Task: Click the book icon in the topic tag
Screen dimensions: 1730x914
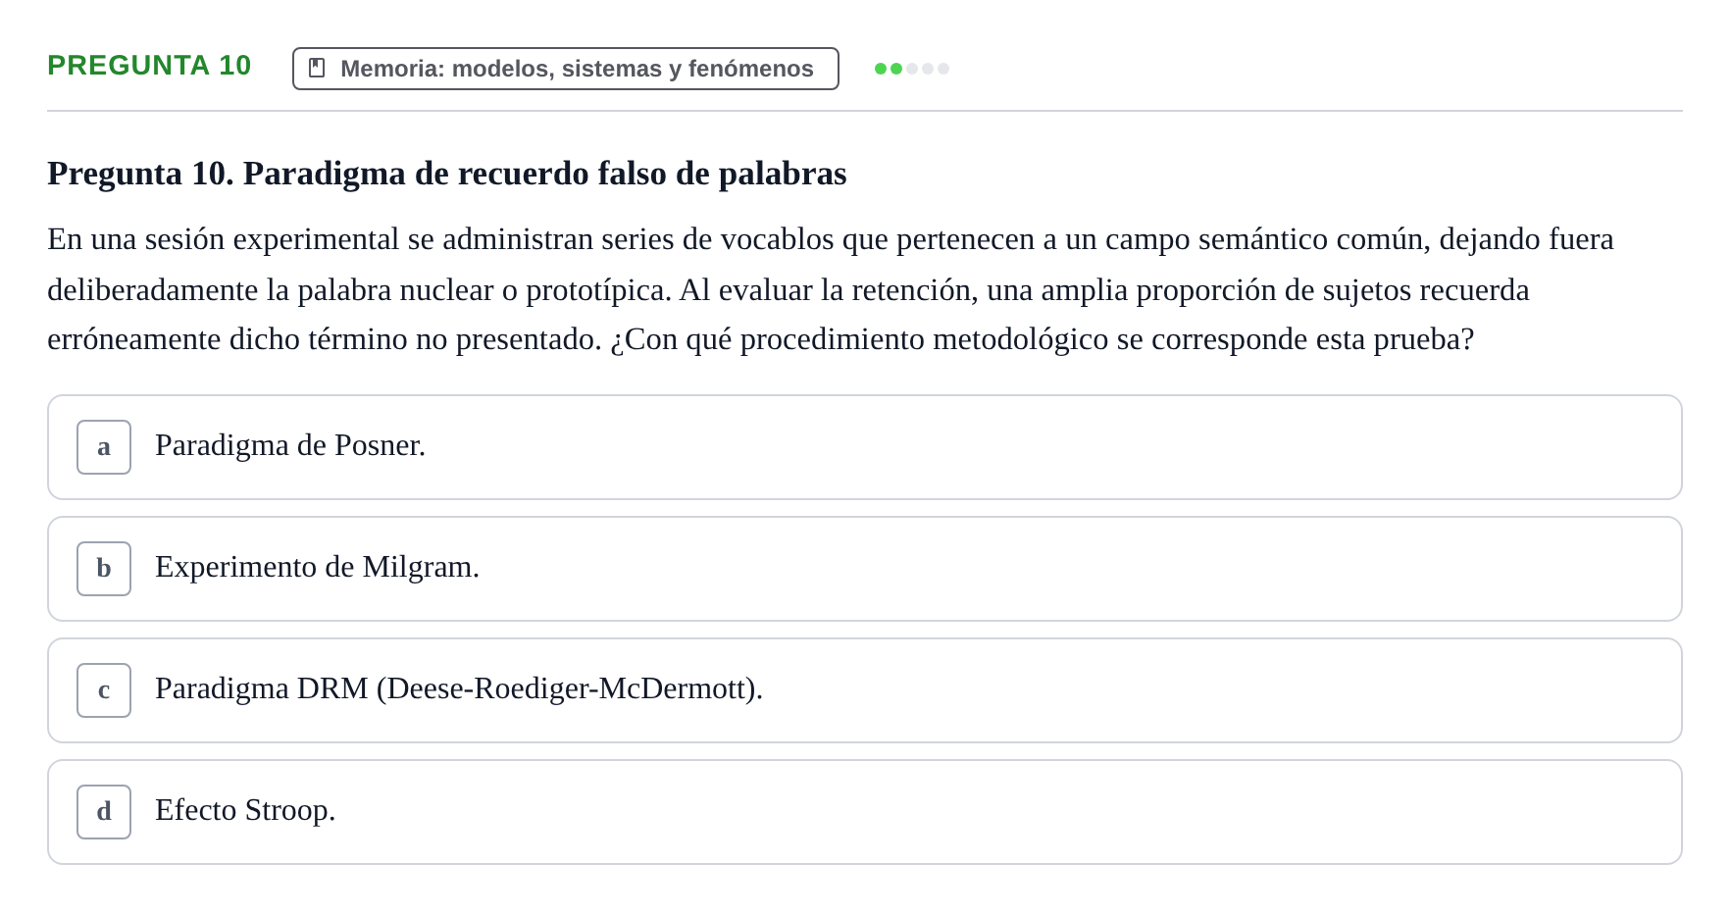Action: 317,68
